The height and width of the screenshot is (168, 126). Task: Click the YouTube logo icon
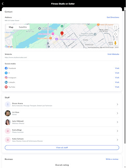(6, 87)
